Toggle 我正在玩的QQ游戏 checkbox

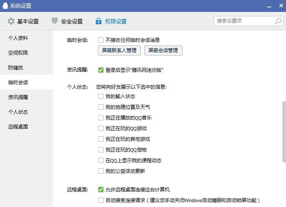(x=101, y=129)
